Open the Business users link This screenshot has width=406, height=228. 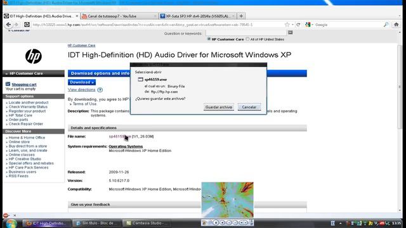point(23,172)
